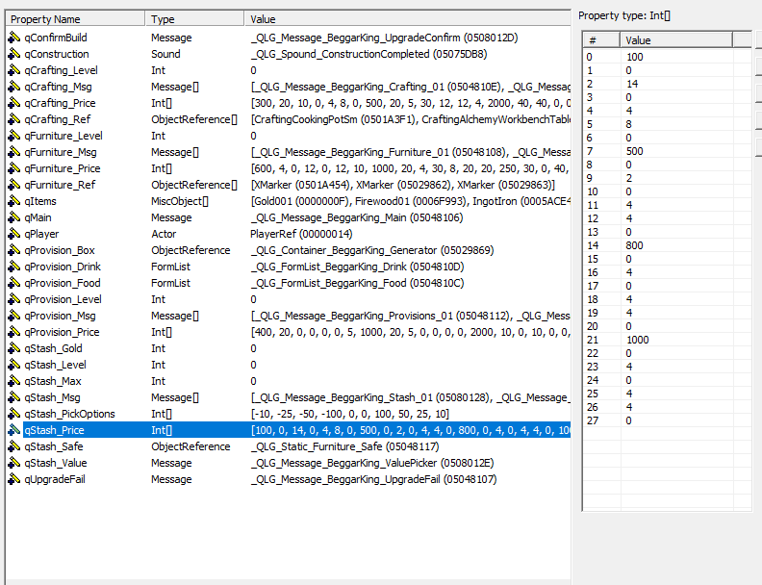This screenshot has width=762, height=585.
Task: Click the _QLG_Static_Furniture_Safe value
Action: (344, 446)
